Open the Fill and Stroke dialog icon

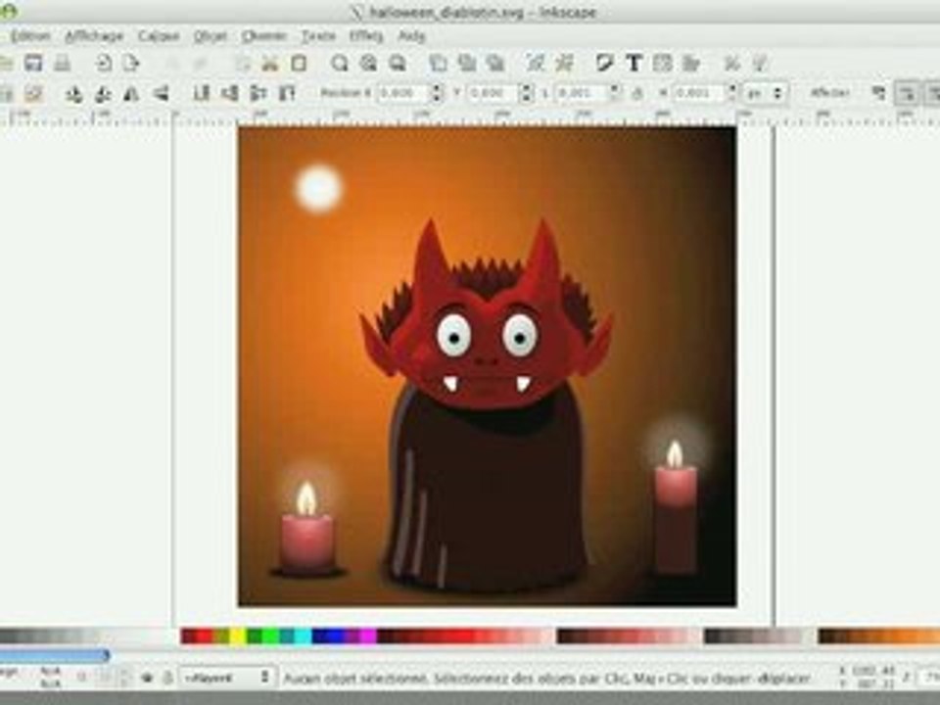[604, 63]
